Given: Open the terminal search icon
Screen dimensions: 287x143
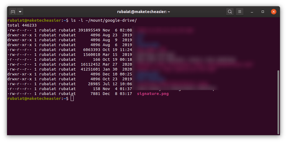Looking at the screenshot, I should click(230, 12).
